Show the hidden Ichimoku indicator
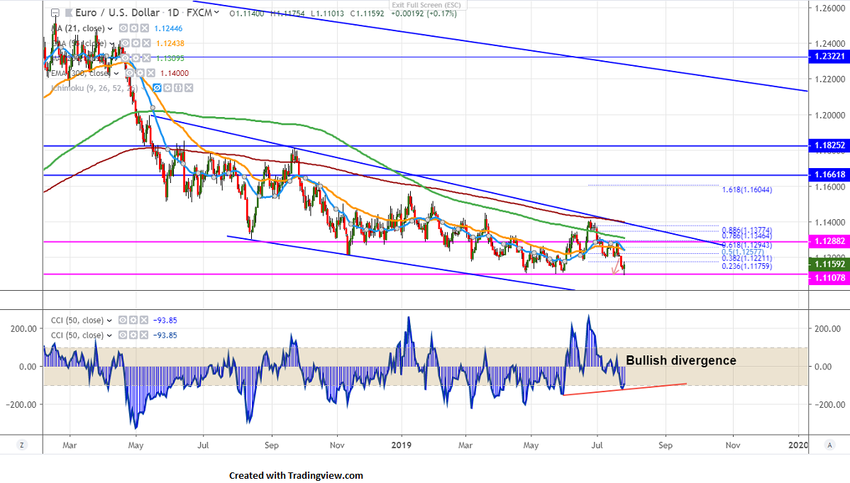 pos(158,88)
